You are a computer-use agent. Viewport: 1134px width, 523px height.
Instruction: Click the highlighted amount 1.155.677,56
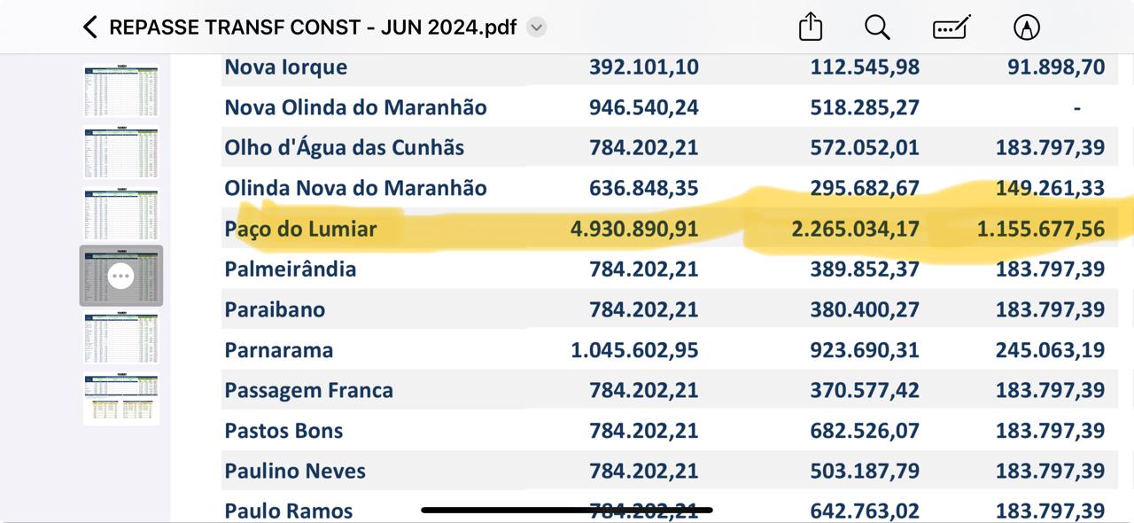tap(1041, 229)
